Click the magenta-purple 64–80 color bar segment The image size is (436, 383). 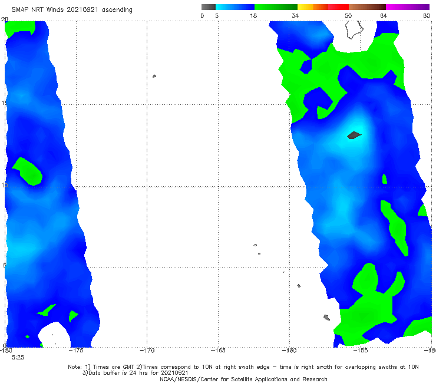click(x=408, y=7)
